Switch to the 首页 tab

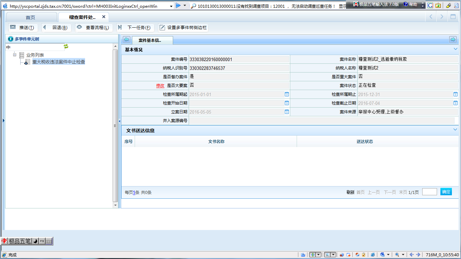point(30,17)
